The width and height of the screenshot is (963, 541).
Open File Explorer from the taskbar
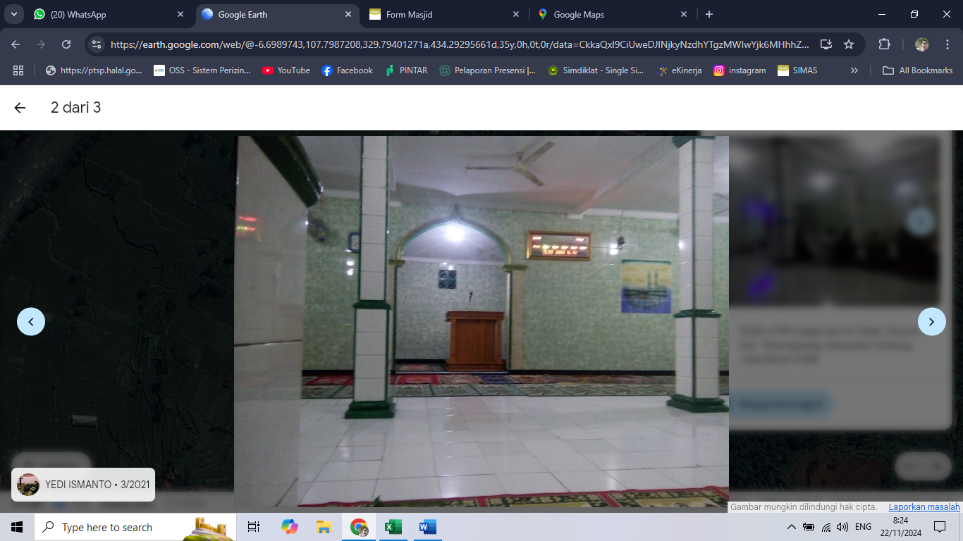[x=324, y=527]
